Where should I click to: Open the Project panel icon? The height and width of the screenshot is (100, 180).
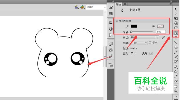[111, 65]
